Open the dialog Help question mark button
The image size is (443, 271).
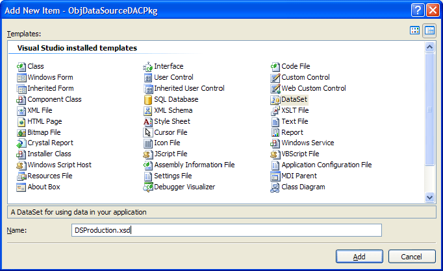pyautogui.click(x=419, y=10)
